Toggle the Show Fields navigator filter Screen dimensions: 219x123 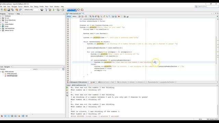pos(5,116)
